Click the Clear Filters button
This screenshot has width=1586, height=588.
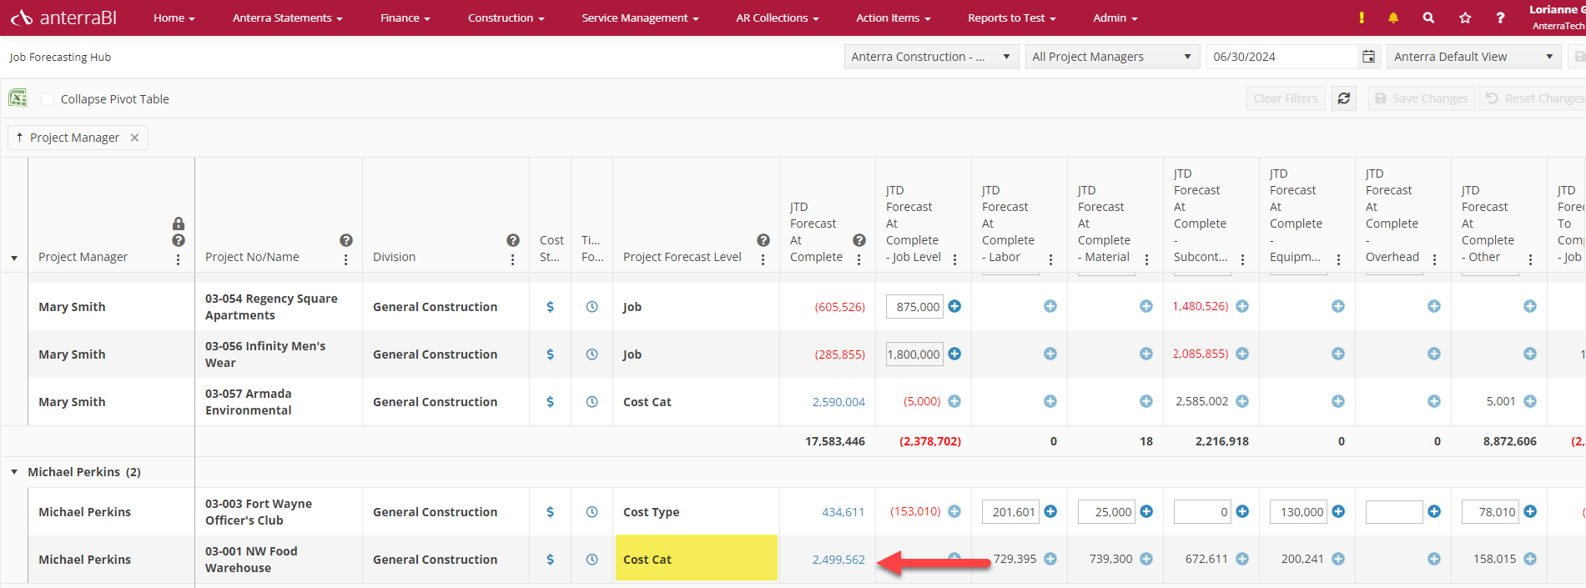[1286, 98]
